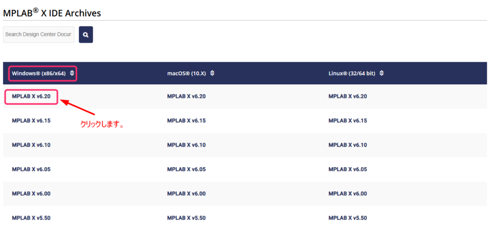492x230 pixels.
Task: Focus the Search Design Center Documents field
Action: tap(38, 34)
